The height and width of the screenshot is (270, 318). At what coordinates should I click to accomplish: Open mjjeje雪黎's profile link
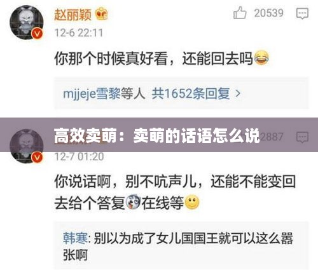coord(92,93)
